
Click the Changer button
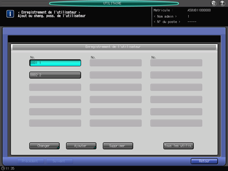coord(45,146)
